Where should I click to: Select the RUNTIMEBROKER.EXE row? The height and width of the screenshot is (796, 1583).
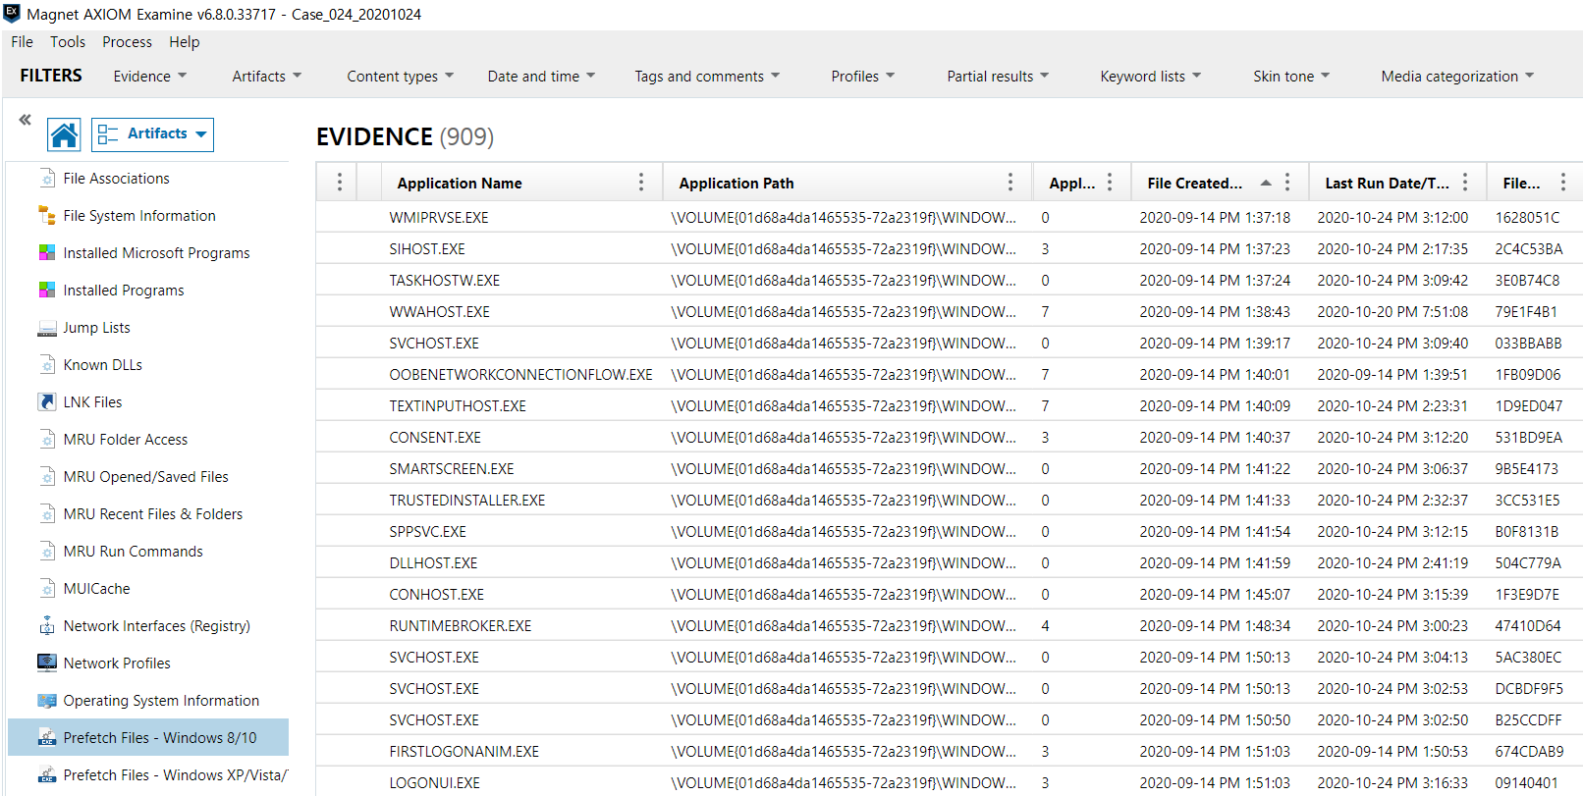click(x=949, y=625)
